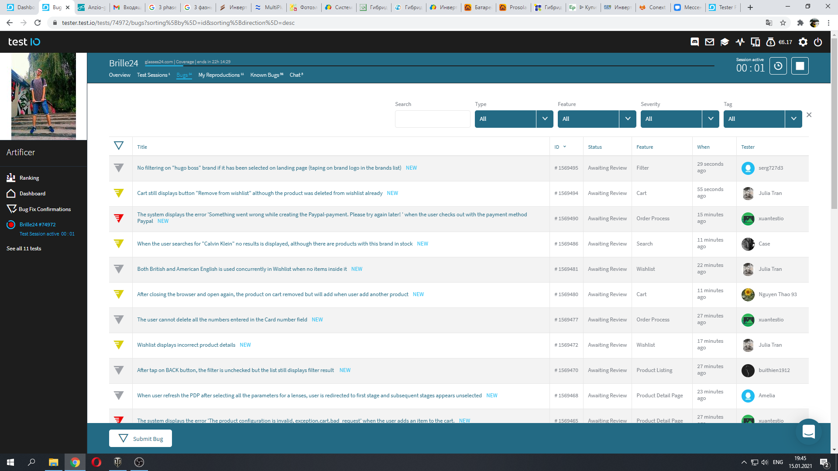The image size is (838, 471).
Task: Click the translate page icon
Action: [769, 23]
